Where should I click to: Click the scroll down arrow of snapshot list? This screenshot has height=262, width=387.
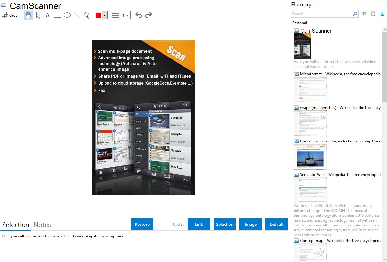[x=384, y=259]
